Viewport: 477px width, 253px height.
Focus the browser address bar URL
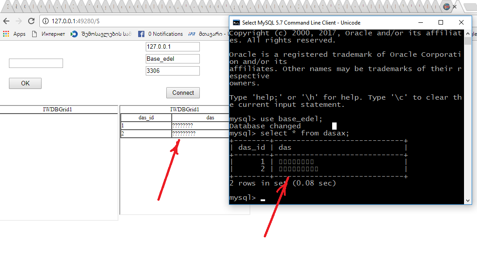pyautogui.click(x=134, y=21)
